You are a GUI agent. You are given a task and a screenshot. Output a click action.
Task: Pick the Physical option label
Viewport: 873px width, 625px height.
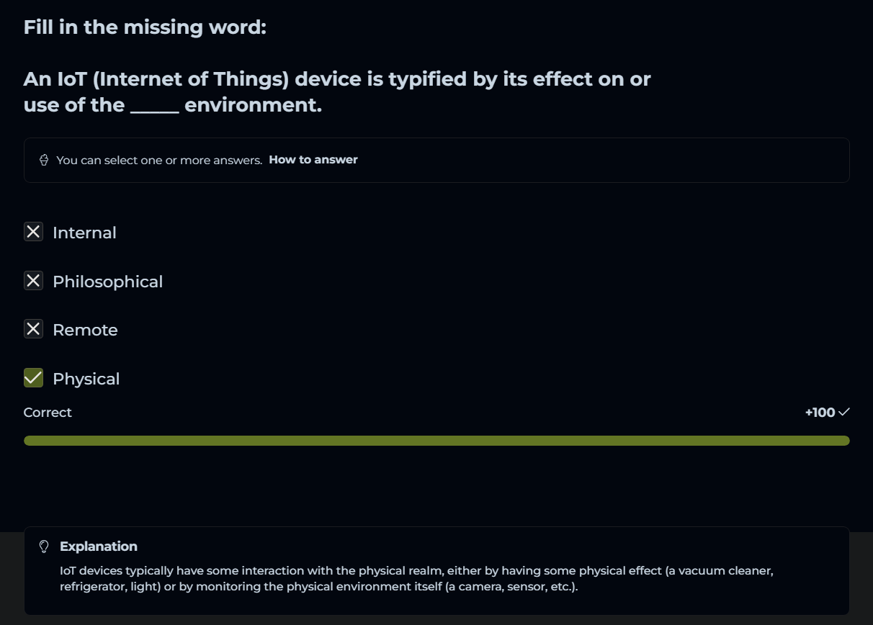click(x=86, y=379)
